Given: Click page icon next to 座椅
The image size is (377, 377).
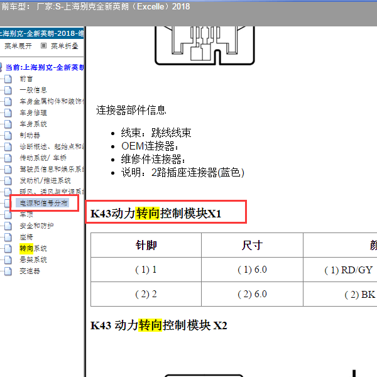Looking at the screenshot, I should pos(8,237).
